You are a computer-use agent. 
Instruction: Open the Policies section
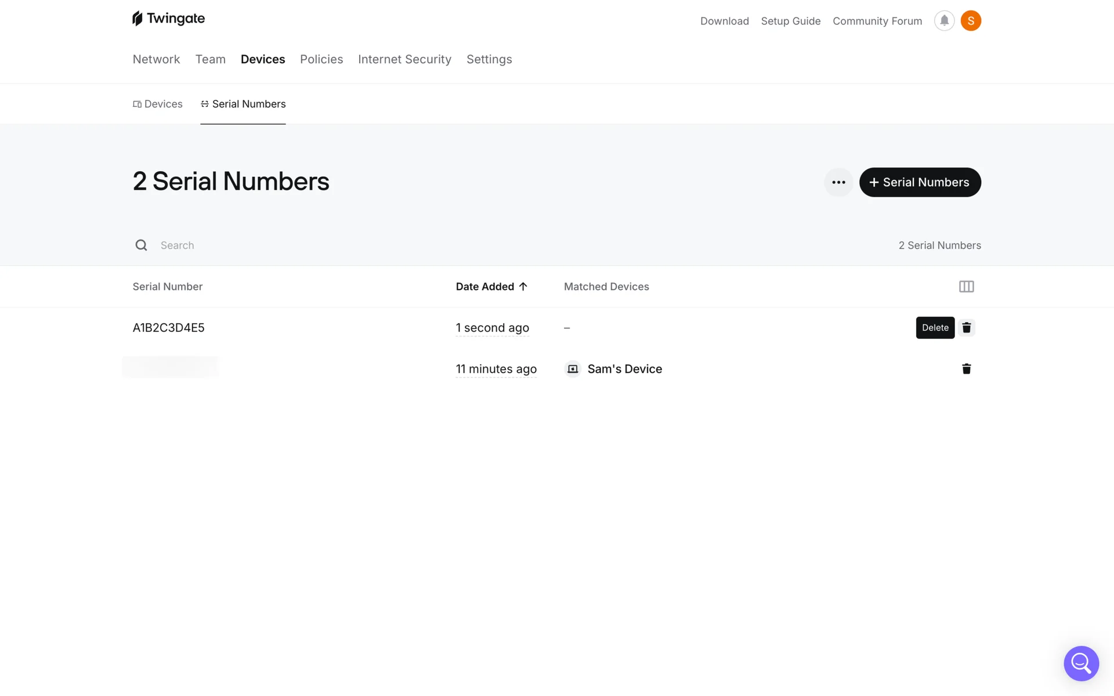pos(321,59)
